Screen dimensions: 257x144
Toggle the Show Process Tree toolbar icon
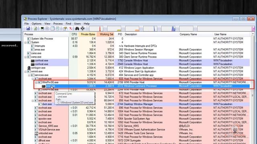pos(47,28)
